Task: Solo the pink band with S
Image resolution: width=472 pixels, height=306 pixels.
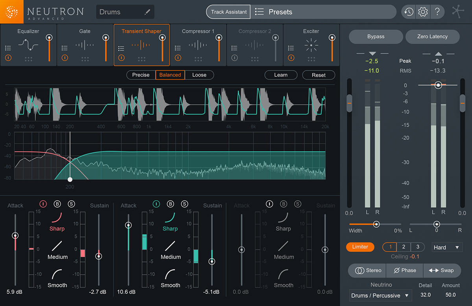Action: click(x=71, y=204)
